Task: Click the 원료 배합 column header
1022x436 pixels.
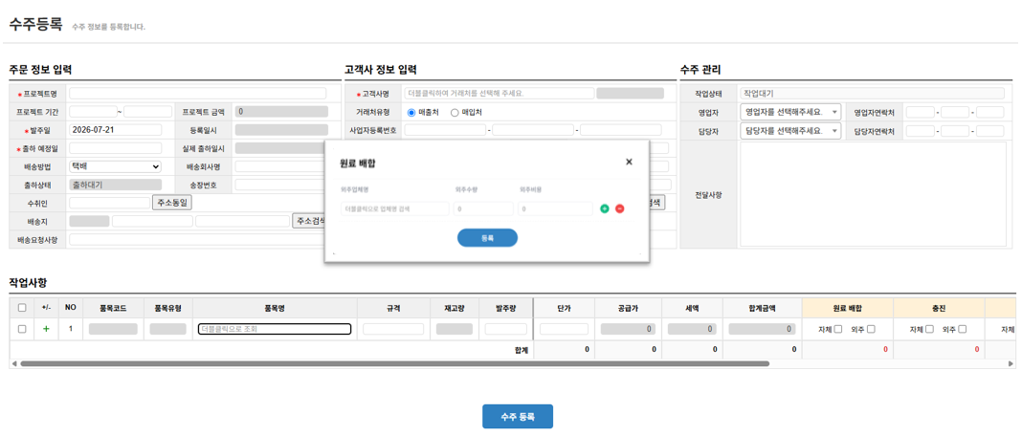Action: [x=848, y=308]
